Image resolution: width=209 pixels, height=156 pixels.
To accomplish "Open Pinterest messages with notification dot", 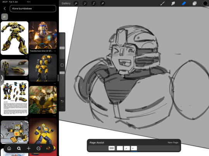I will coord(39,148).
